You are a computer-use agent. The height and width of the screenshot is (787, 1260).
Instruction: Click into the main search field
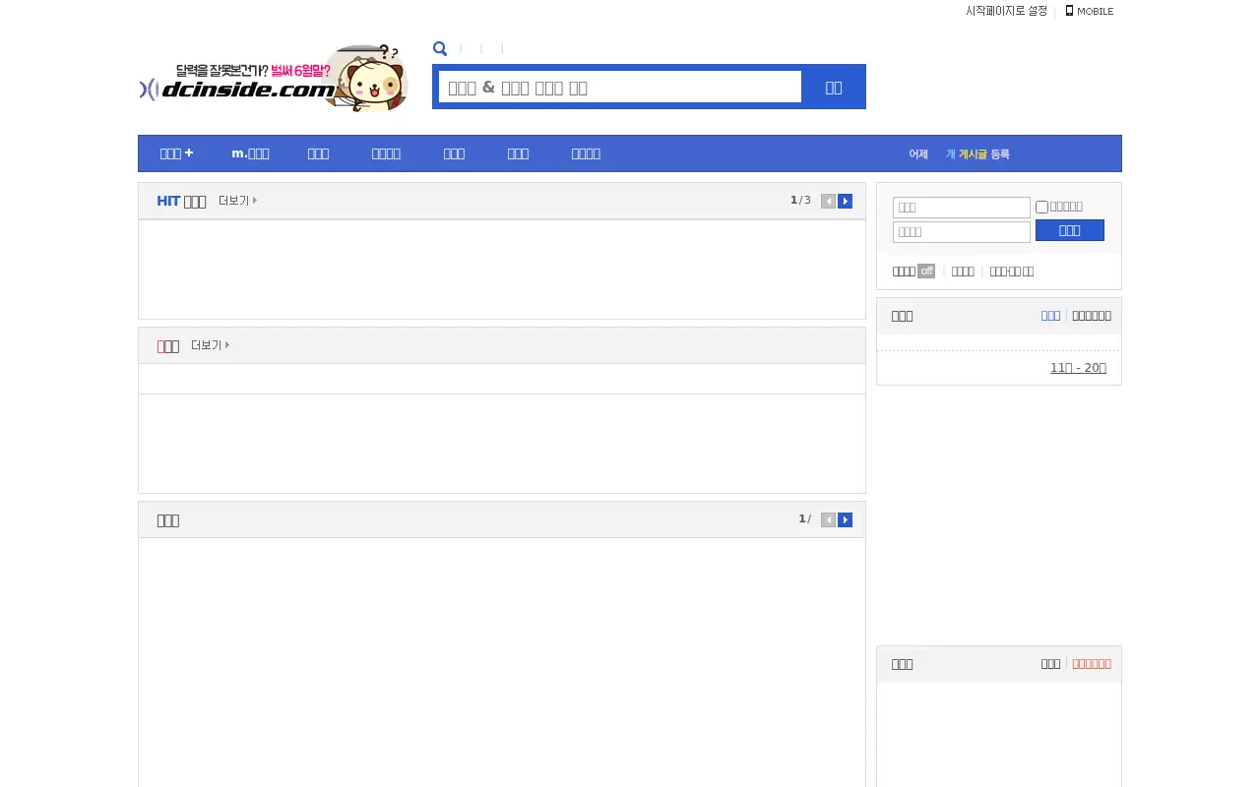point(620,87)
